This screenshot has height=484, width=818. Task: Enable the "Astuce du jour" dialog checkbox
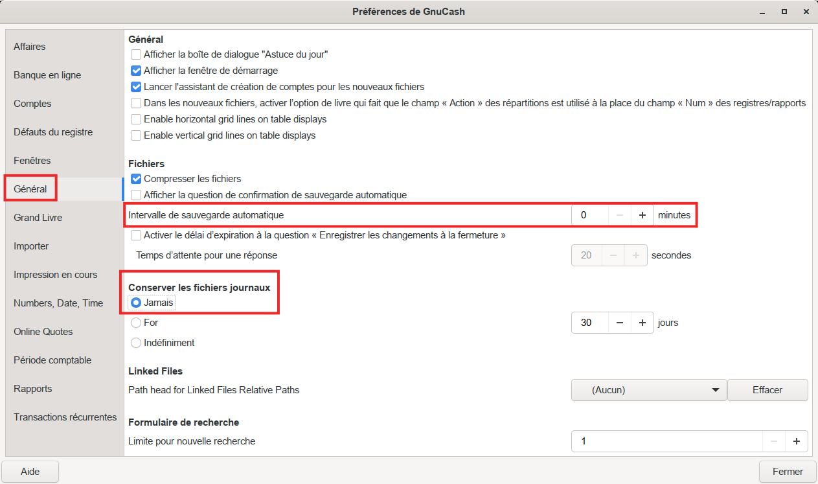tap(136, 54)
